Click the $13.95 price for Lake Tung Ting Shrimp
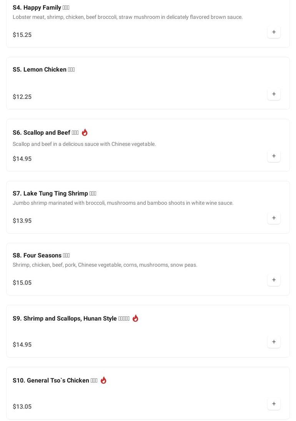Viewport: 296px width, 421px height. [x=22, y=221]
